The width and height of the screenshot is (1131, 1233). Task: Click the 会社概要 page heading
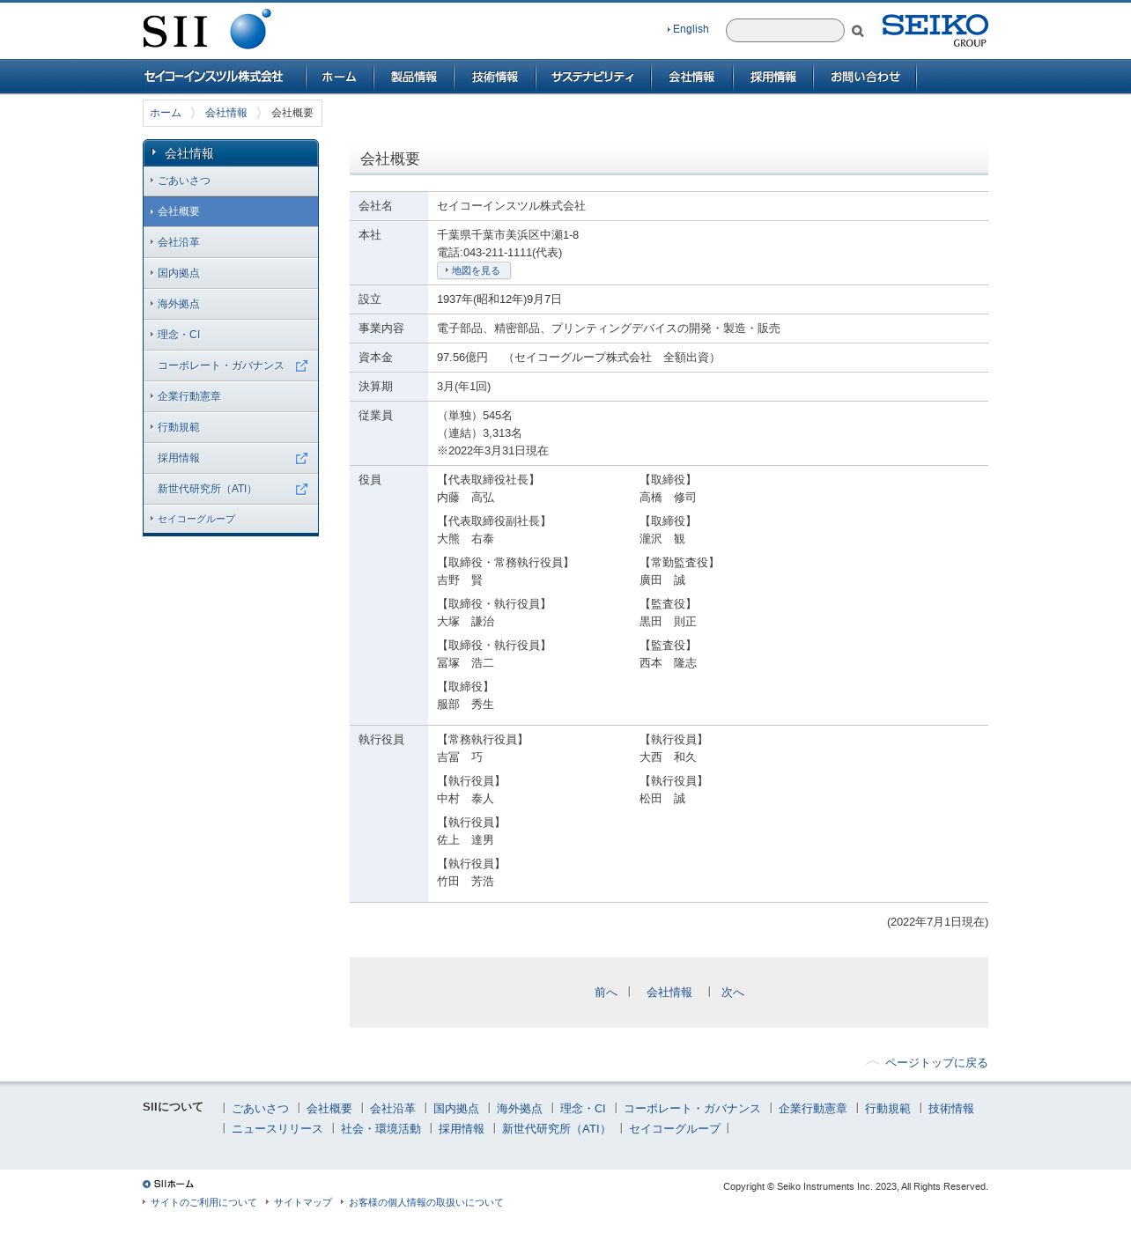coord(390,159)
